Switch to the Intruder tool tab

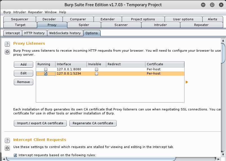tap(160, 25)
